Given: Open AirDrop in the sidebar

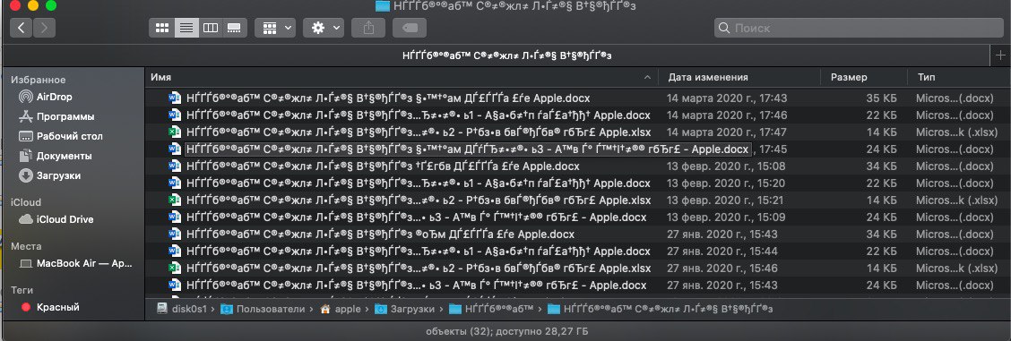Looking at the screenshot, I should [46, 98].
